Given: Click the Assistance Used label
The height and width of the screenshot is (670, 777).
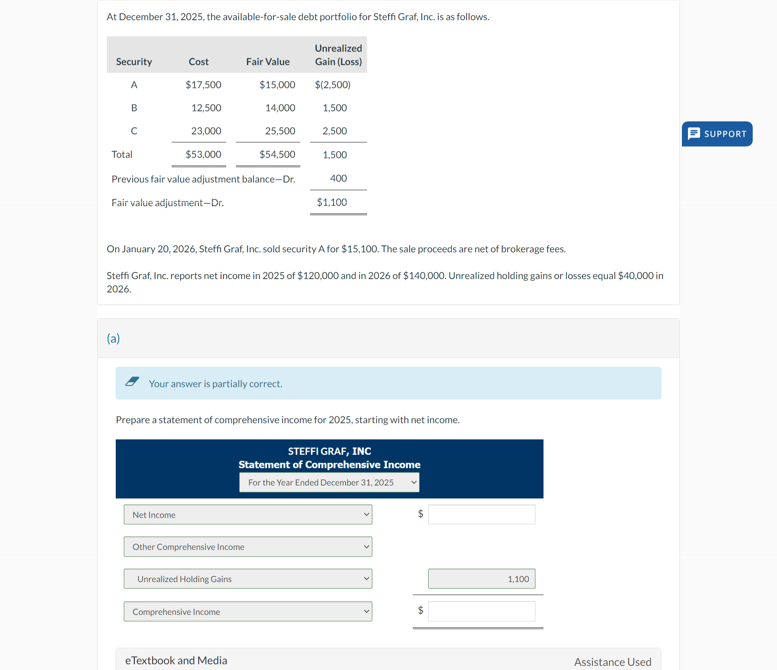Looking at the screenshot, I should tap(612, 662).
